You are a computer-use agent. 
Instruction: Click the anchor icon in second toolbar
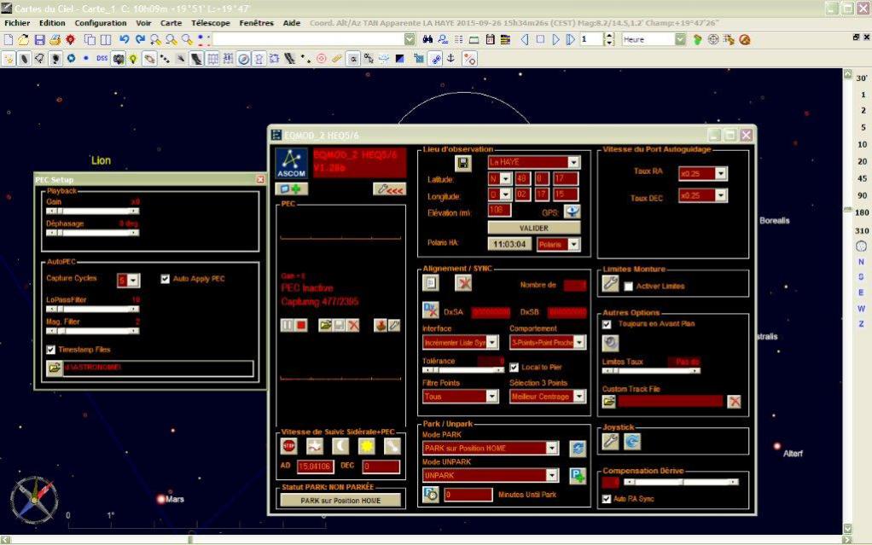[451, 58]
